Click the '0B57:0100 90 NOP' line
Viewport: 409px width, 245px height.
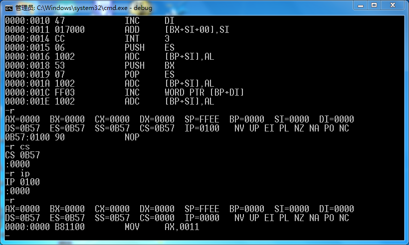(72, 137)
